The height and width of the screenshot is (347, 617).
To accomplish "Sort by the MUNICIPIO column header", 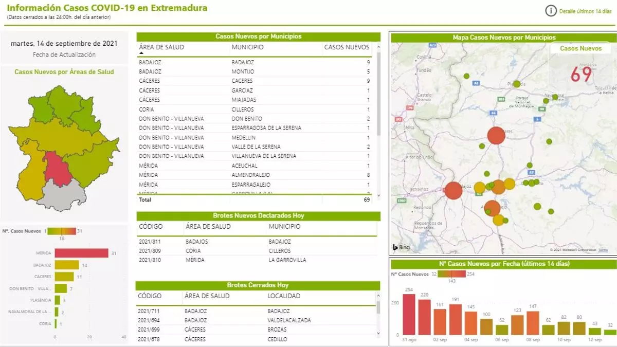I will pyautogui.click(x=248, y=47).
